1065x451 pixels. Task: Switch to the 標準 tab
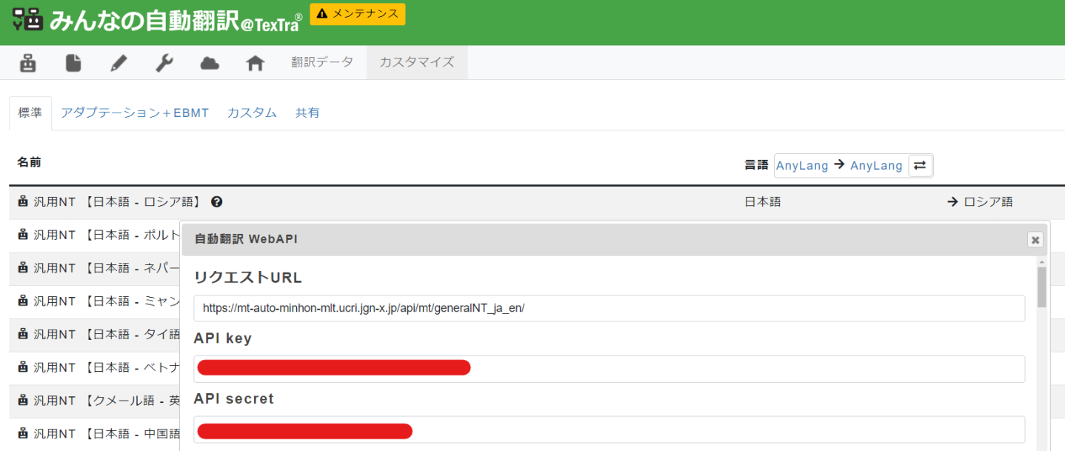point(30,113)
